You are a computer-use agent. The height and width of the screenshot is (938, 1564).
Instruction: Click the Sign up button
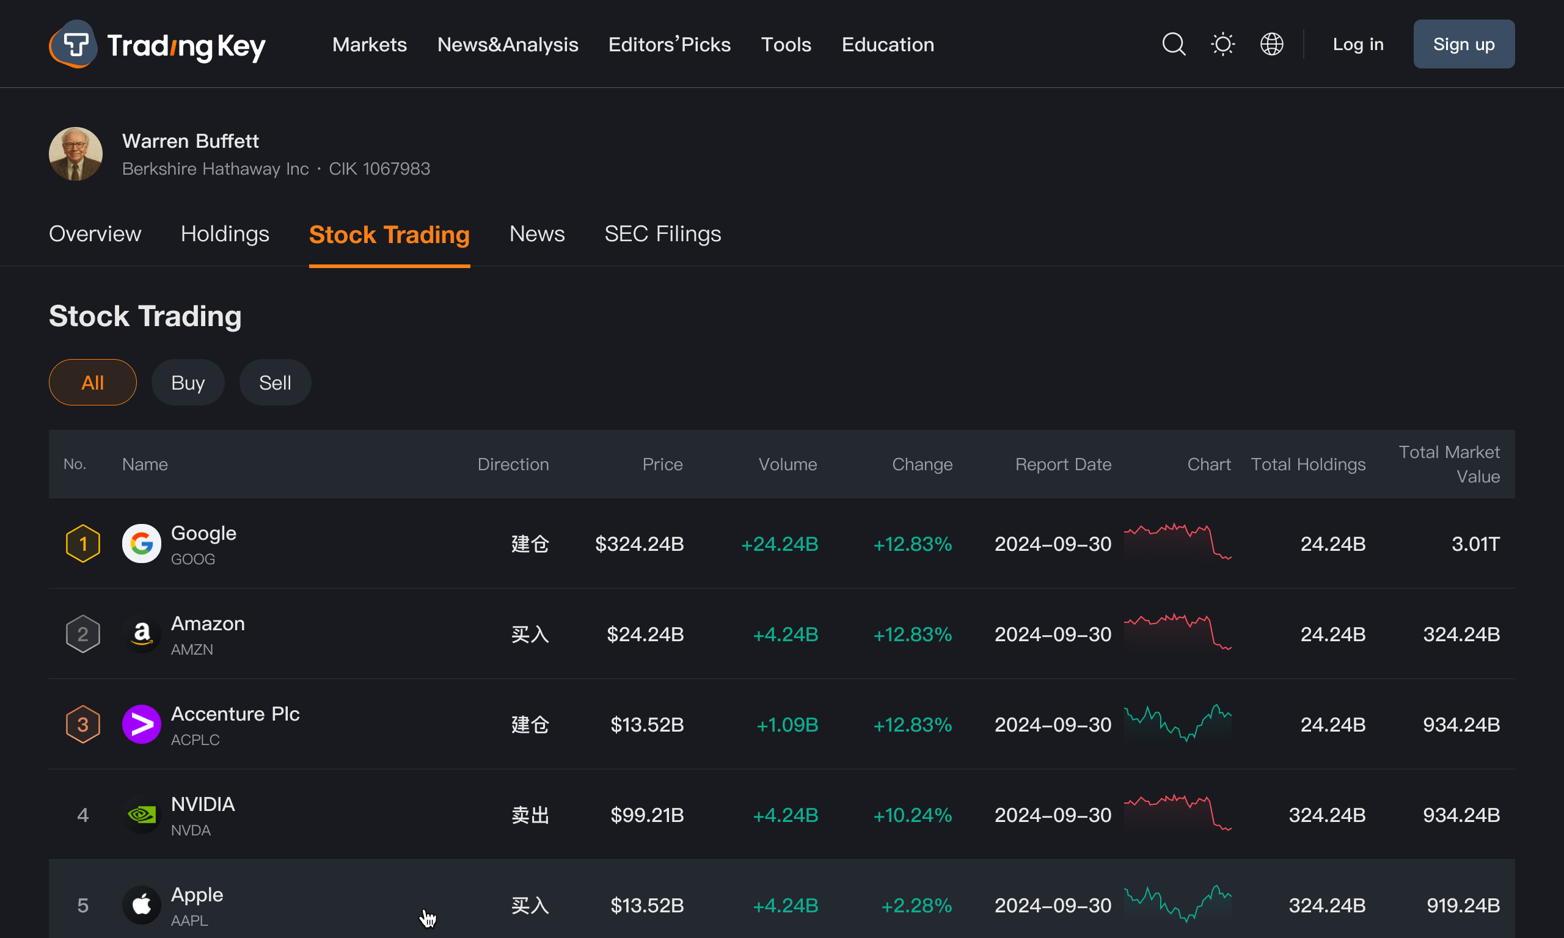point(1463,44)
